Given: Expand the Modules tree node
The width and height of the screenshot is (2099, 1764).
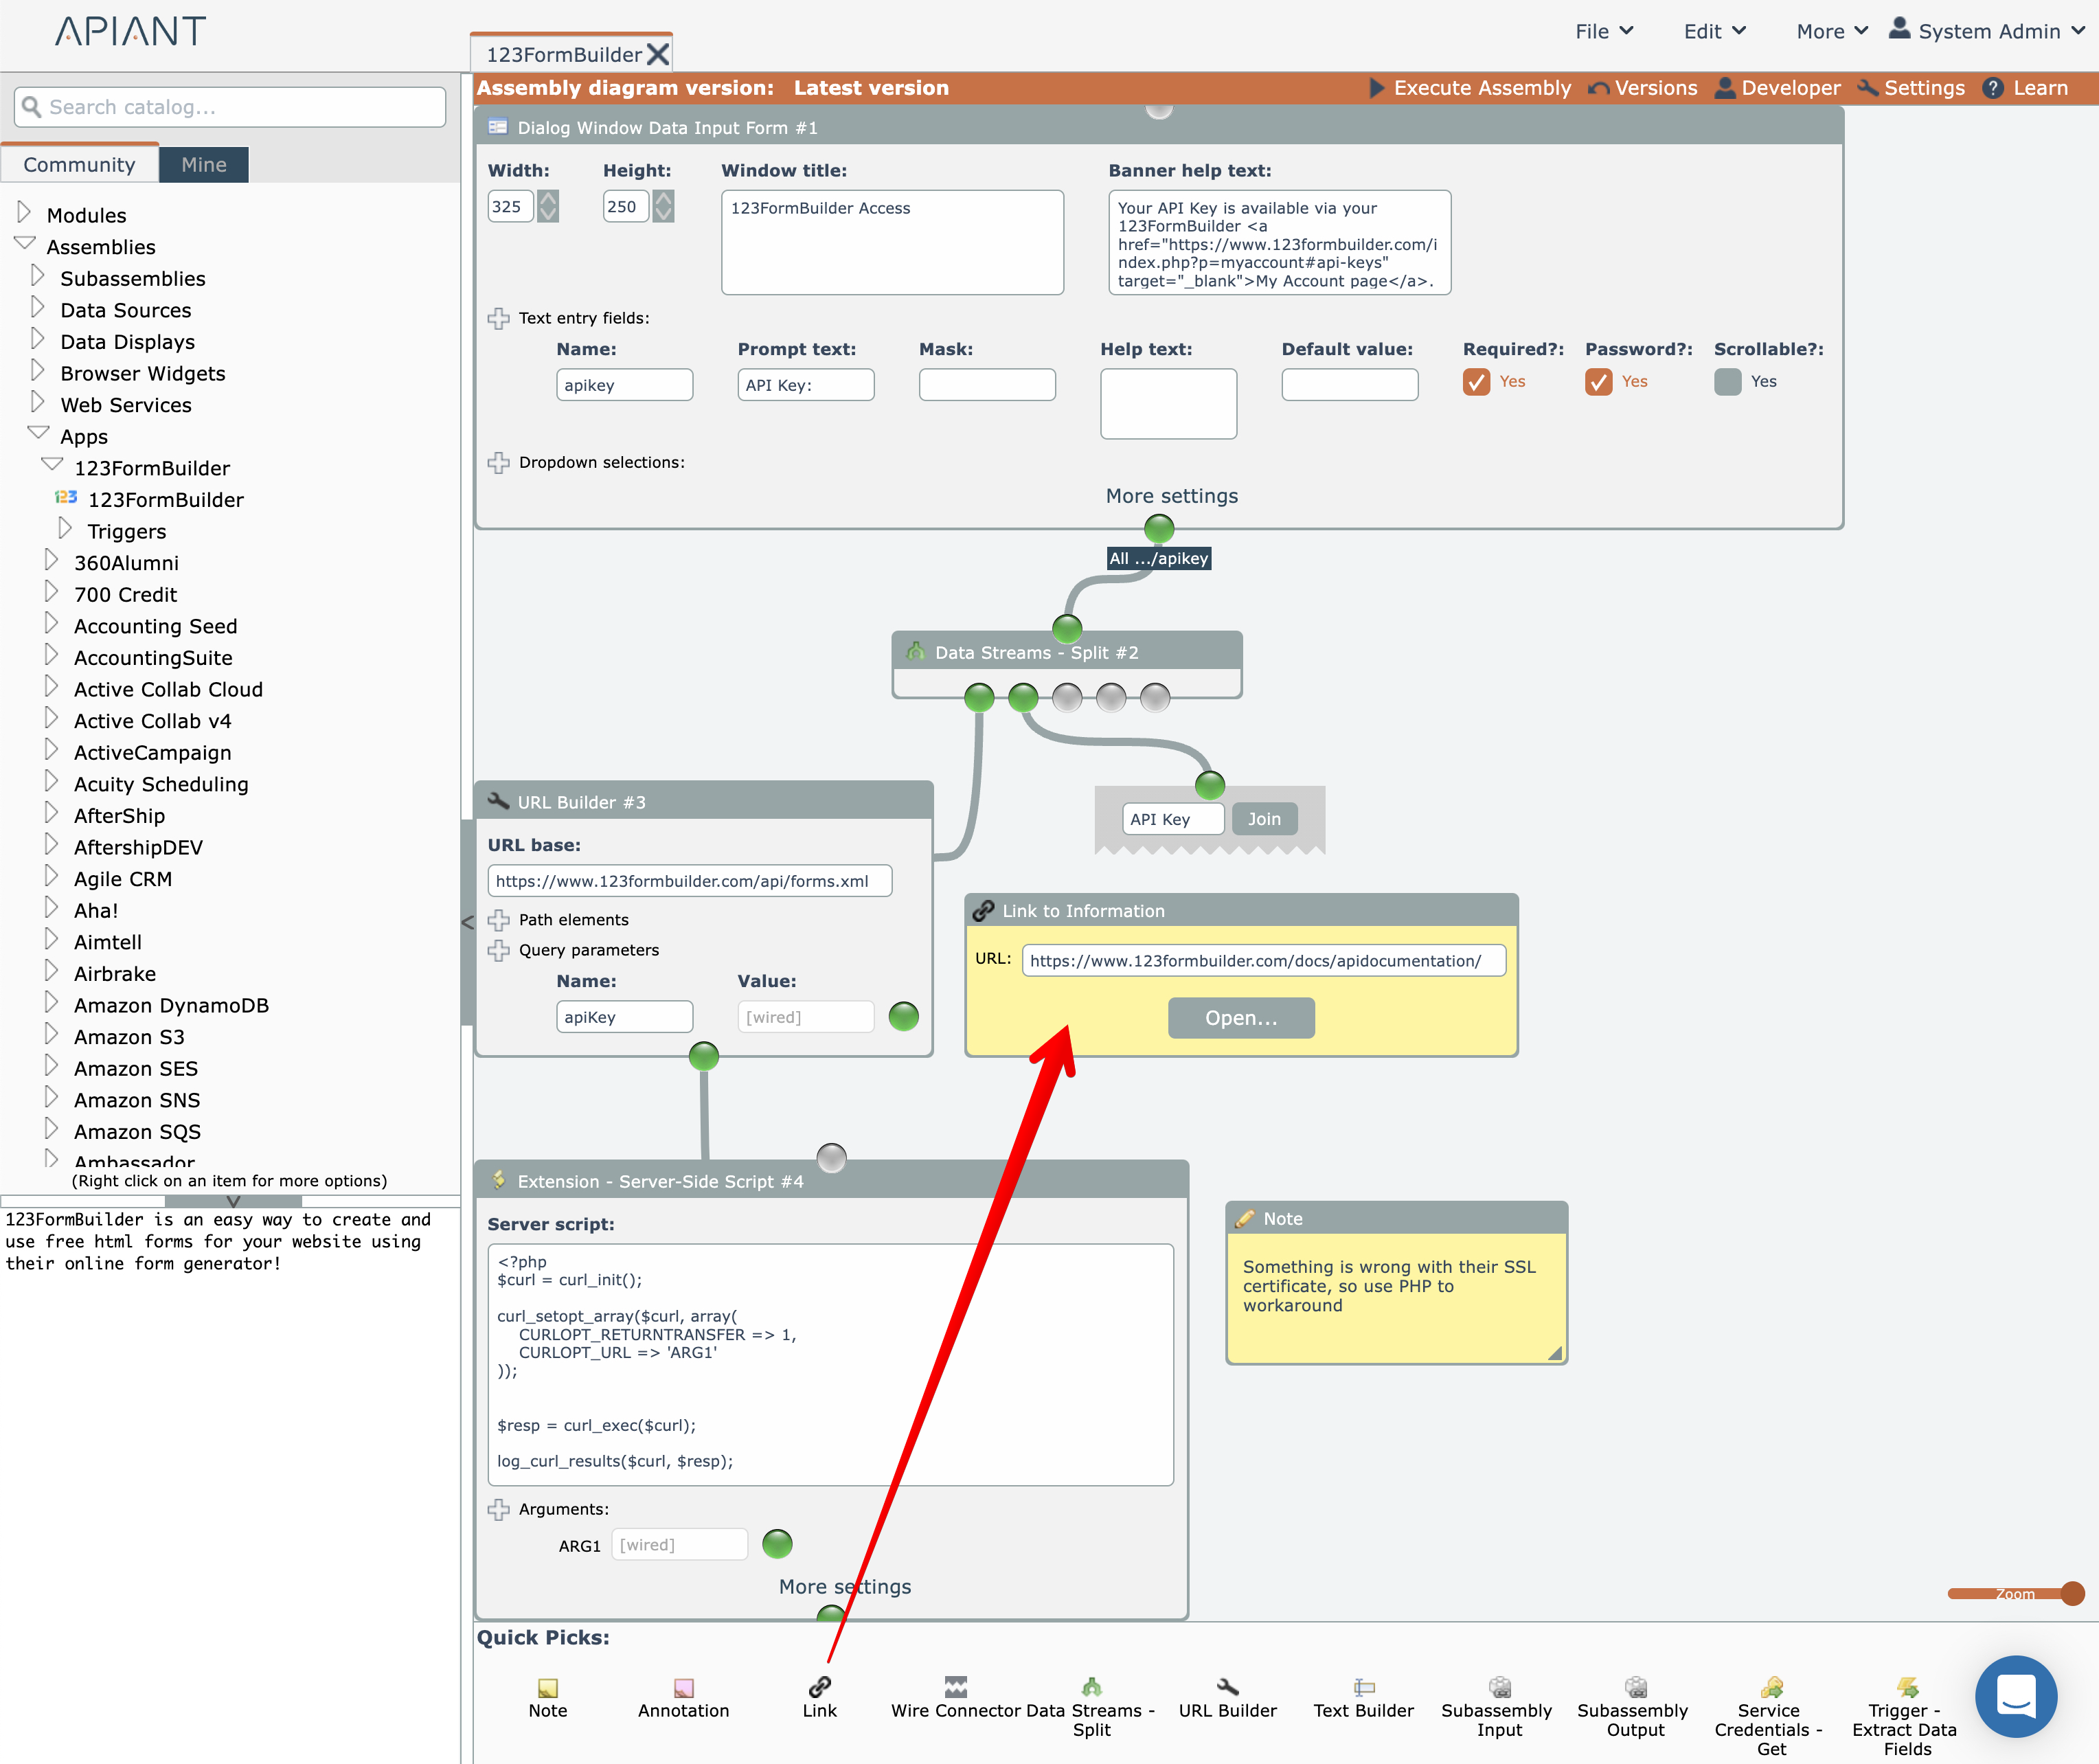Looking at the screenshot, I should pyautogui.click(x=24, y=213).
